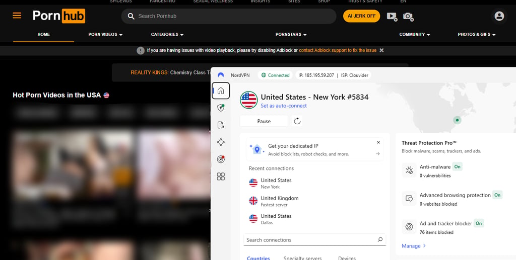Click the info icon on Adblock notice
Image resolution: width=516 pixels, height=260 pixels.
(141, 51)
